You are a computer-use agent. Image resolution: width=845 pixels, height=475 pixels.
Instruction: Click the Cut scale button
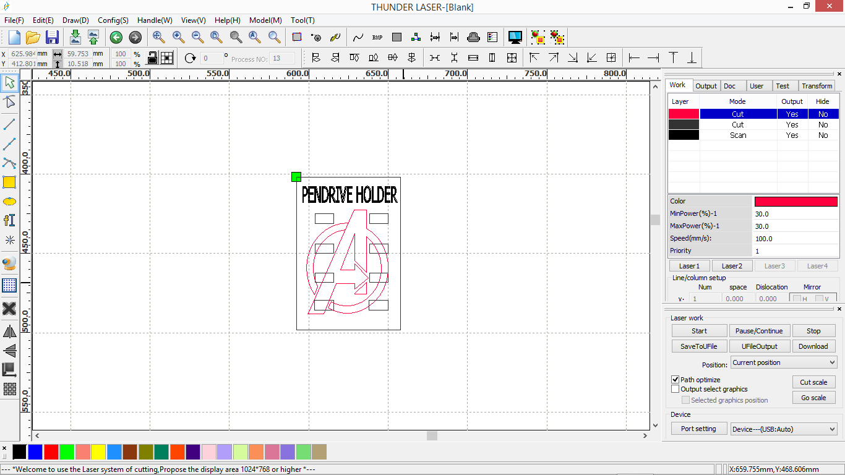813,382
